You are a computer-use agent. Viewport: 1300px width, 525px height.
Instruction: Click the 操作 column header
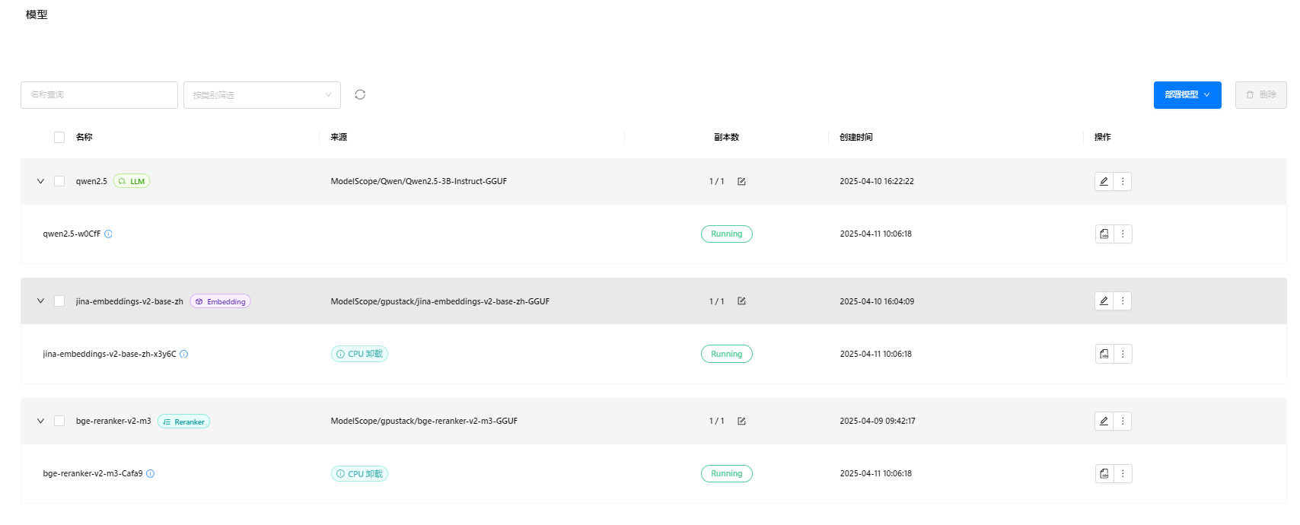click(1103, 137)
